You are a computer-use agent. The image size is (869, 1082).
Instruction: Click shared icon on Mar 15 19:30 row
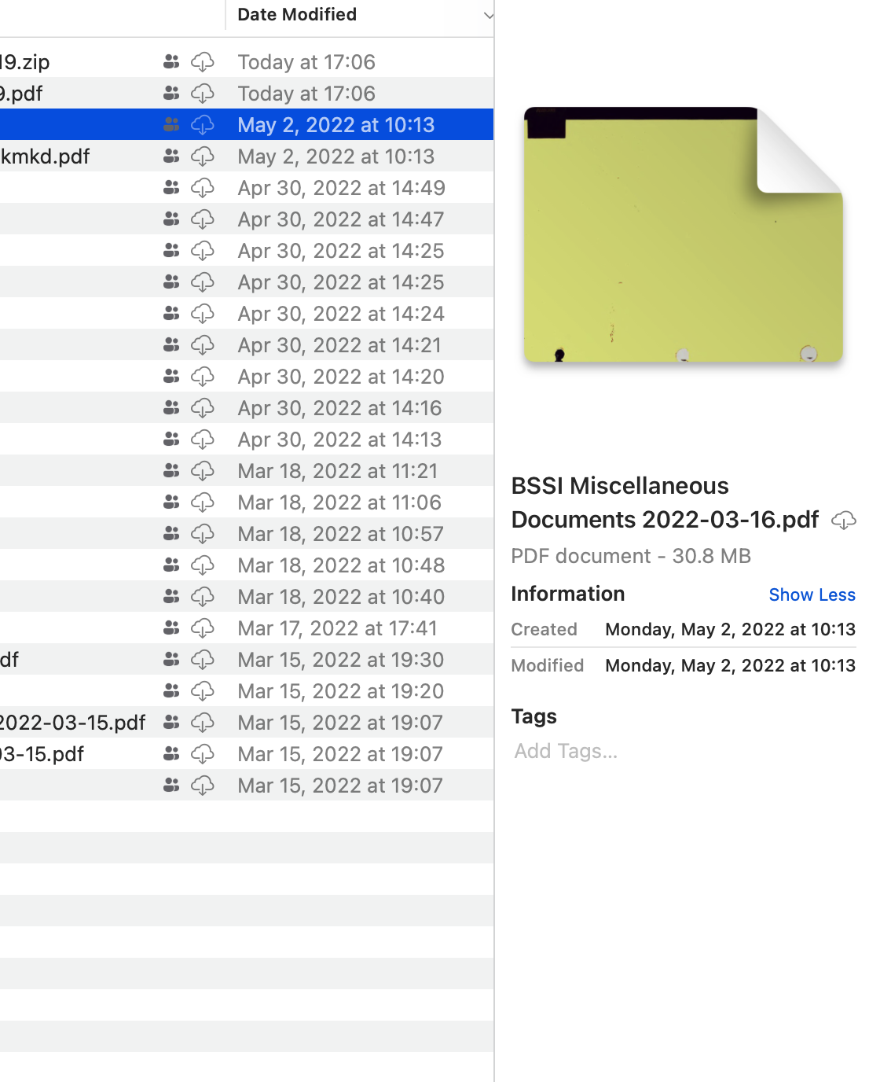click(171, 660)
